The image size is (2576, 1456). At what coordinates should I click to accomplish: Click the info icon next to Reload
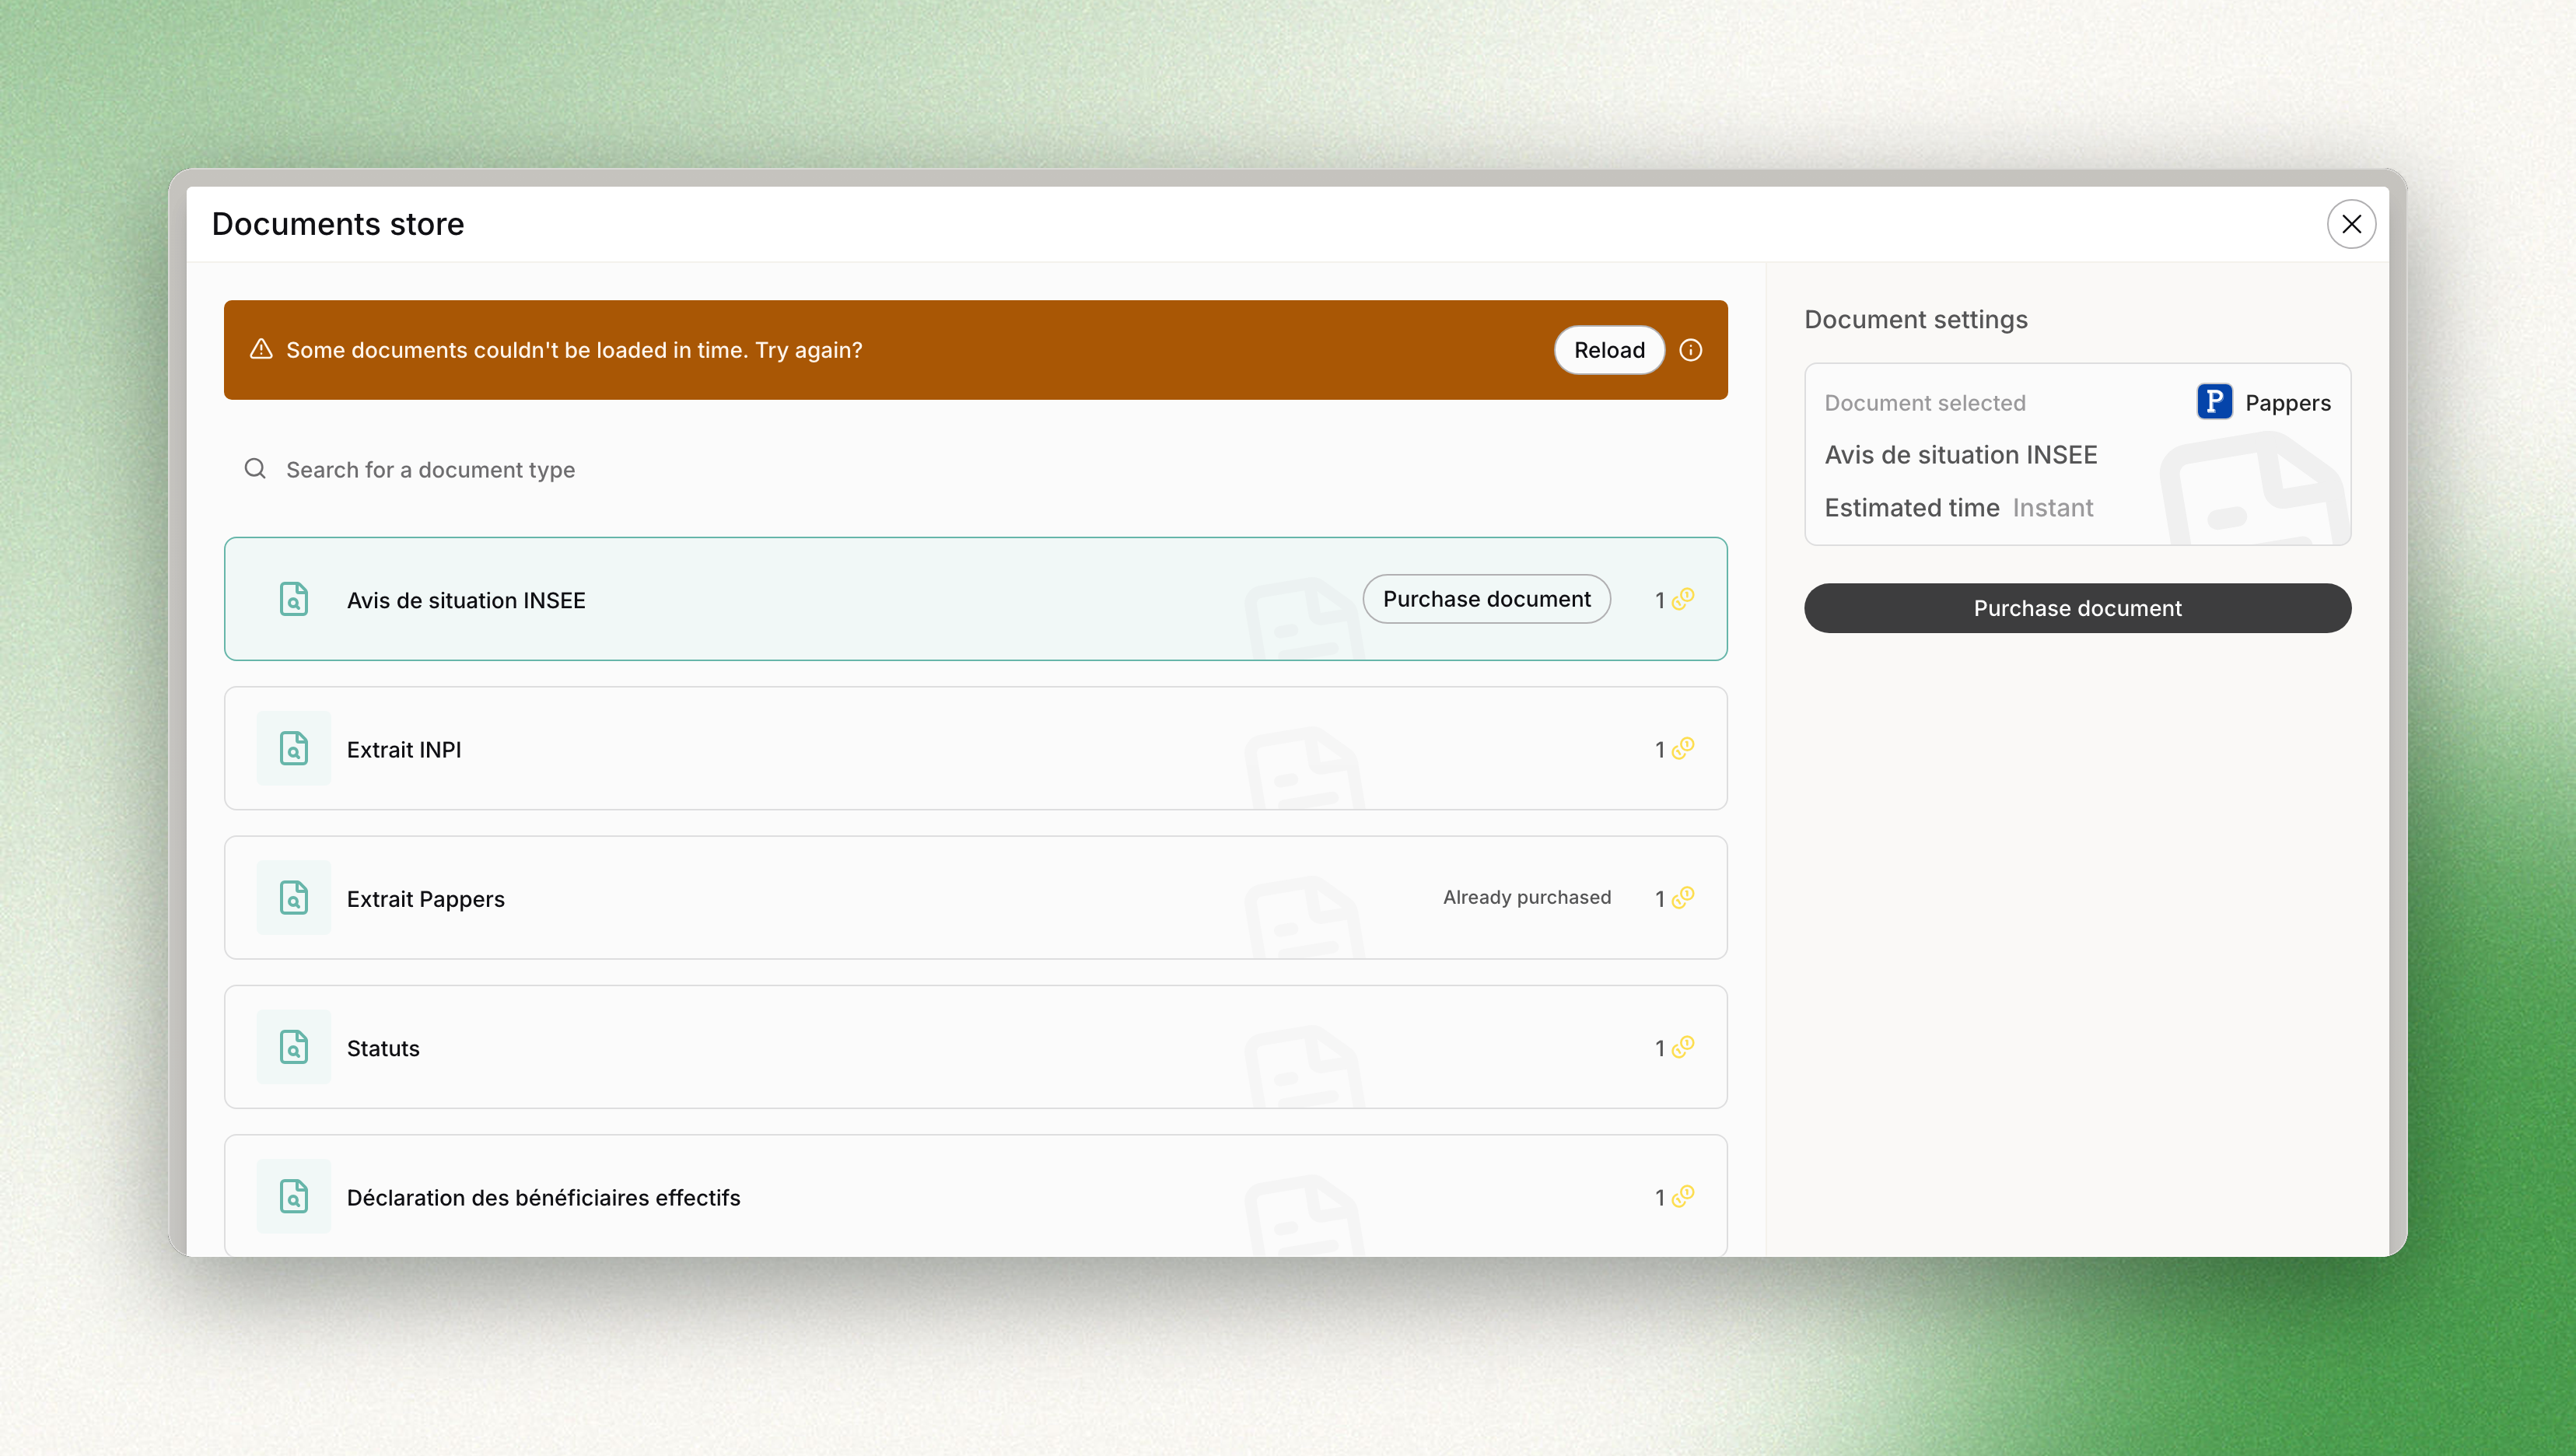(1690, 350)
